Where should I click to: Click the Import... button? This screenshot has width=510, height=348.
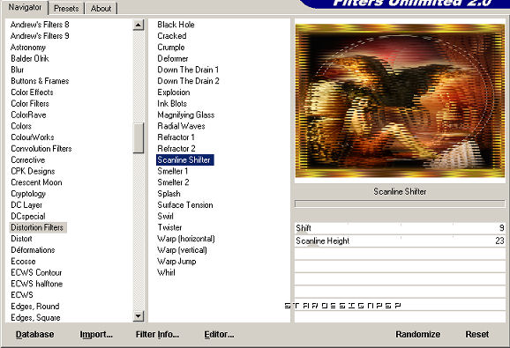coord(96,335)
